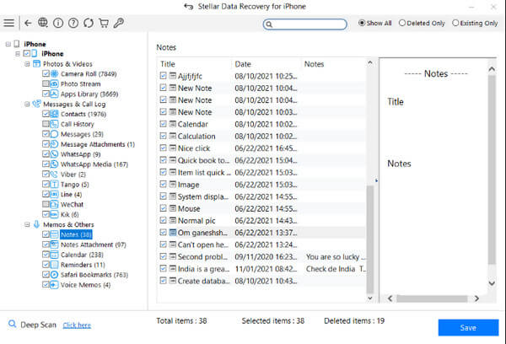
Task: Click the Messages bubble icon
Action: click(x=54, y=134)
